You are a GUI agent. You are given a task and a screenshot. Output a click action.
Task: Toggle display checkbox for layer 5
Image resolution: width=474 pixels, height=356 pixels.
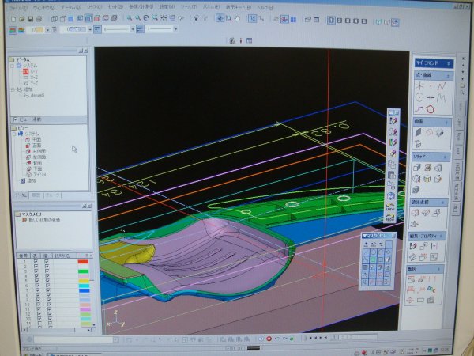click(36, 281)
